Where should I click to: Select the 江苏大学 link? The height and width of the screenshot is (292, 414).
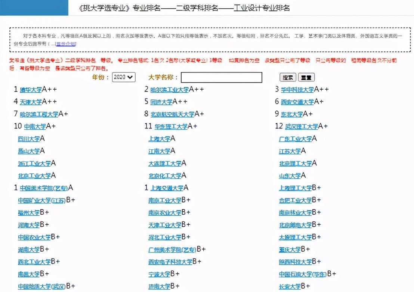point(290,151)
